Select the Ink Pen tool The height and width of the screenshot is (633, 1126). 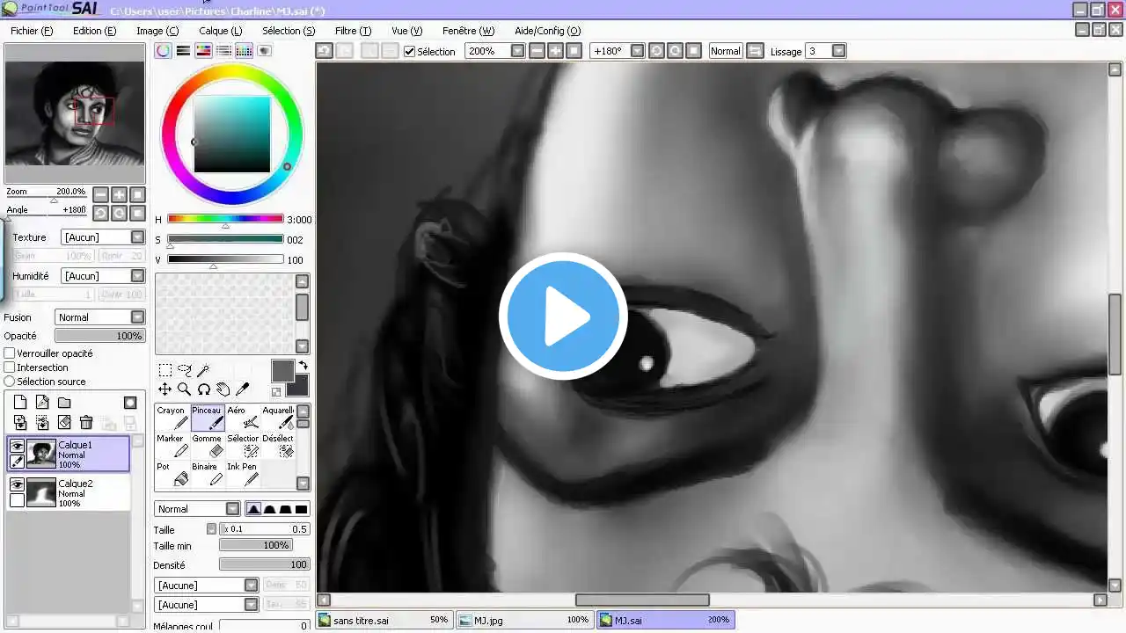243,474
